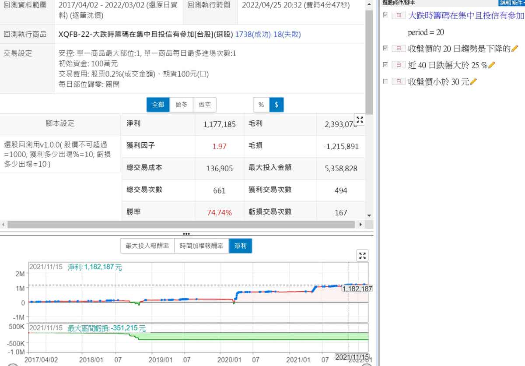This screenshot has width=525, height=366.
Task: Edit the 收盤價小於 30 元 condition
Action: point(473,82)
